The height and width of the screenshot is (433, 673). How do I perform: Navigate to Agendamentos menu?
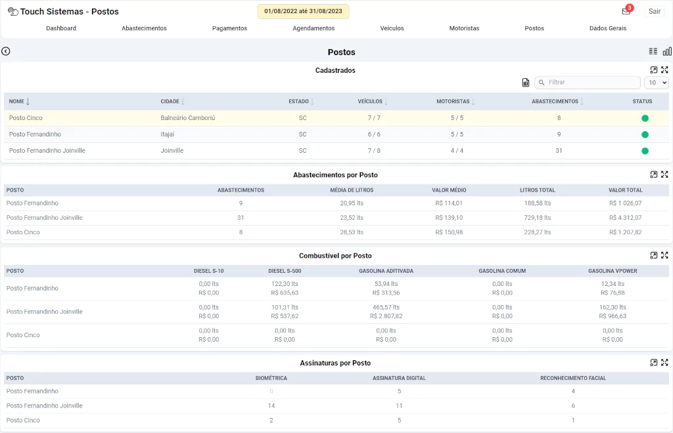(x=313, y=28)
